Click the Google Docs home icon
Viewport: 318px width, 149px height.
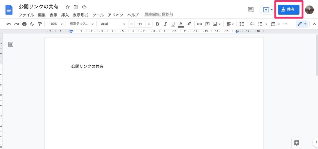pos(9,10)
